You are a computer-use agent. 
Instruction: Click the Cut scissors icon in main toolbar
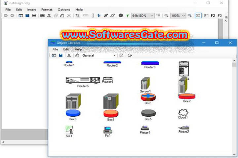tap(49, 15)
